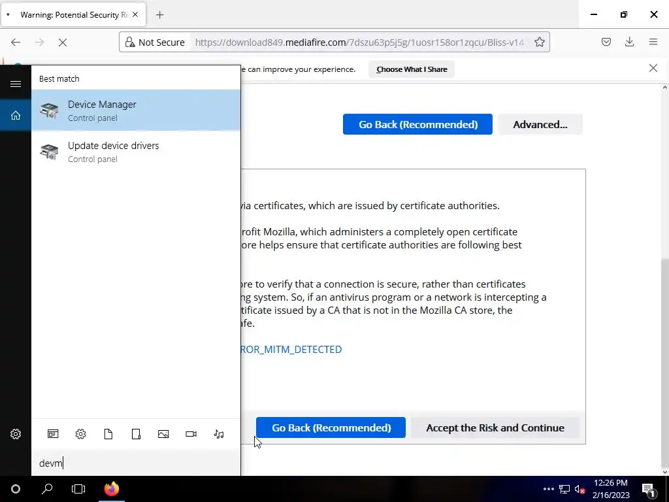The width and height of the screenshot is (669, 502).
Task: Open the MITM_DETECTED error code link
Action: 291,349
